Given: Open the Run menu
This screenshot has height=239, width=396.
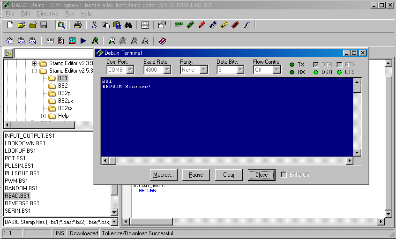Looking at the screenshot, I should (x=70, y=14).
